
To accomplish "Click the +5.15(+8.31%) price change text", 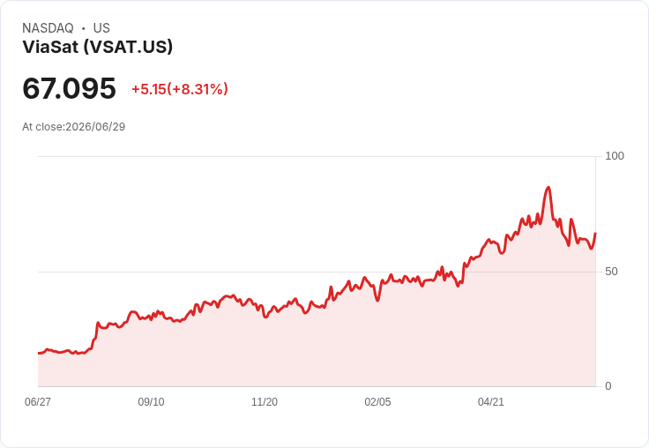I will (x=180, y=89).
